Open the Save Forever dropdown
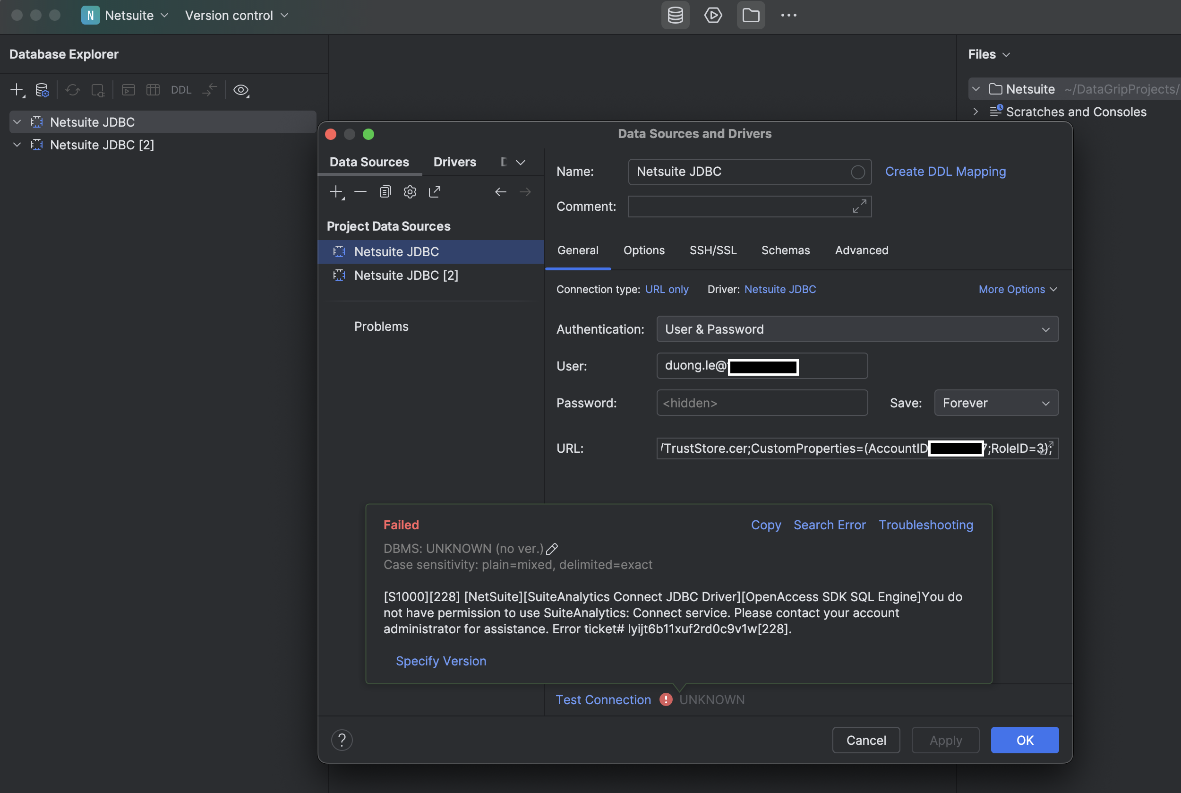The width and height of the screenshot is (1181, 793). click(995, 403)
